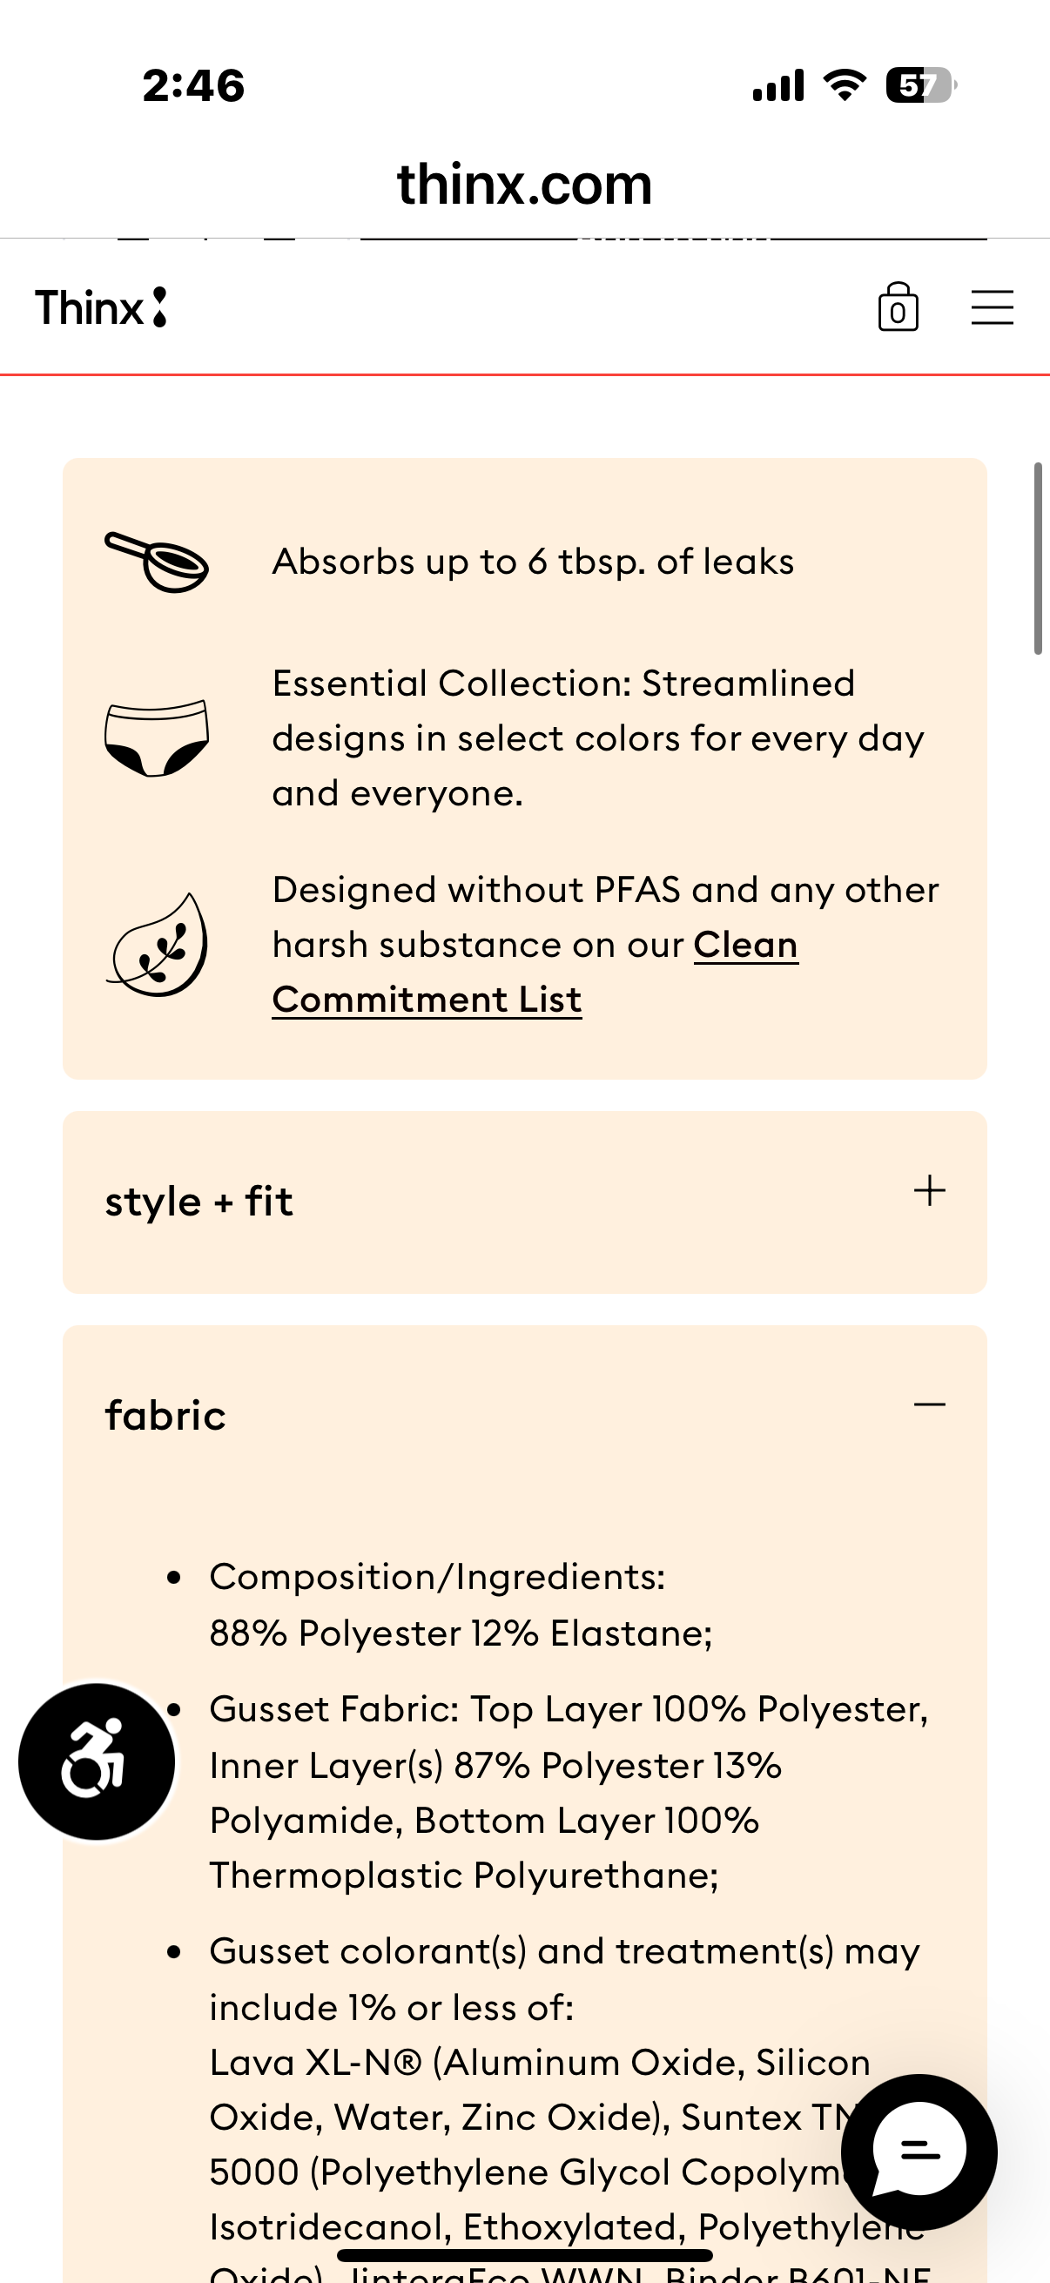Image resolution: width=1050 pixels, height=2283 pixels.
Task: Expand the style + fit section
Action: point(524,1202)
